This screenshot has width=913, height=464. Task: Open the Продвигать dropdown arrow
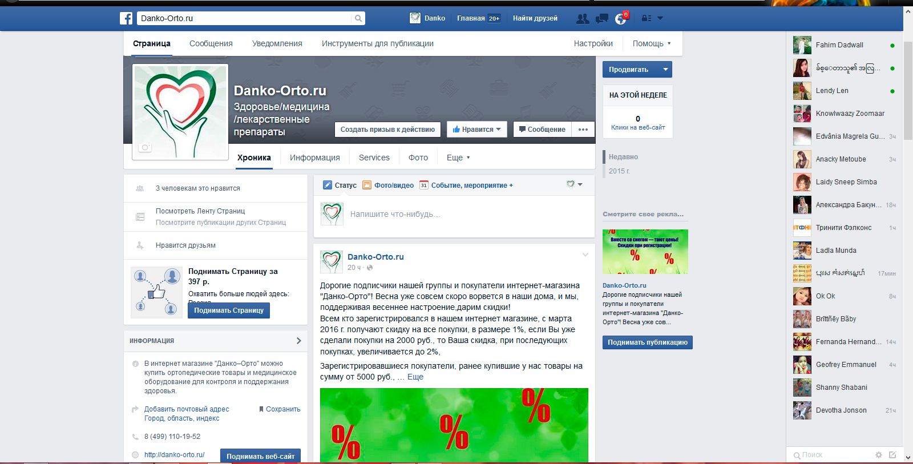[x=665, y=70]
